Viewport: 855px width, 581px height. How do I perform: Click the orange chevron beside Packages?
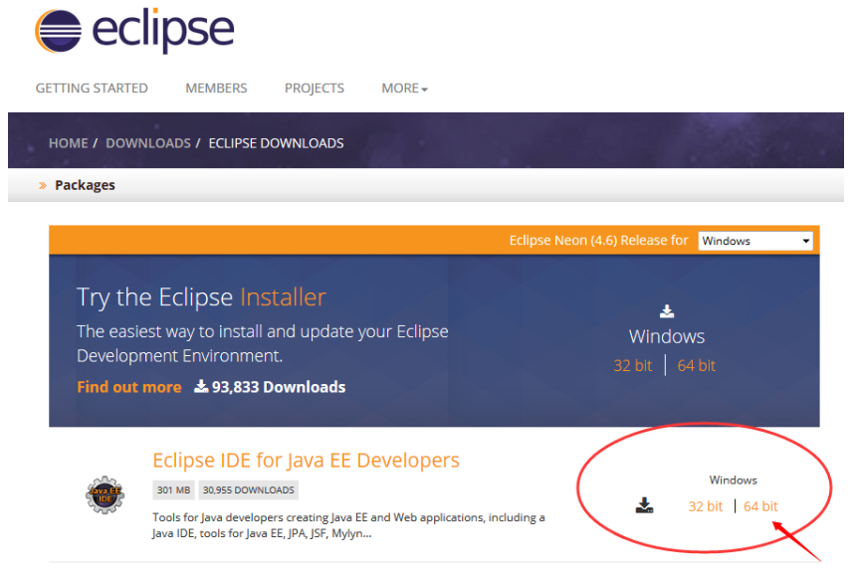click(x=43, y=186)
